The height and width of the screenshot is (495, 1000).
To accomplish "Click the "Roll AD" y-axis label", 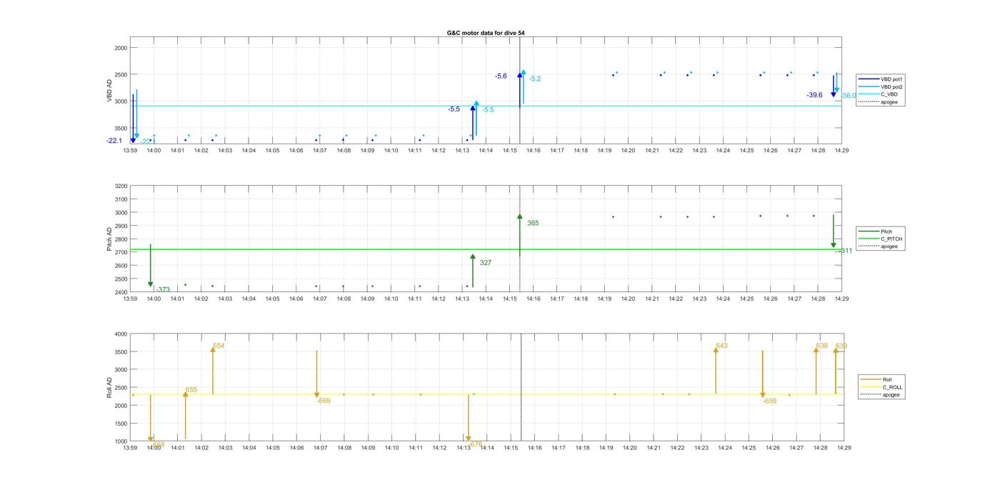I will coord(110,388).
